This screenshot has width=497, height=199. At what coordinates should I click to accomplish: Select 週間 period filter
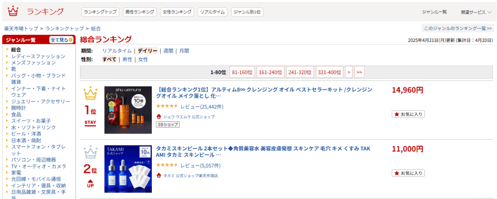coord(168,50)
